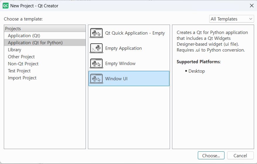Click the Qt Creator logo in title bar

coord(5,6)
